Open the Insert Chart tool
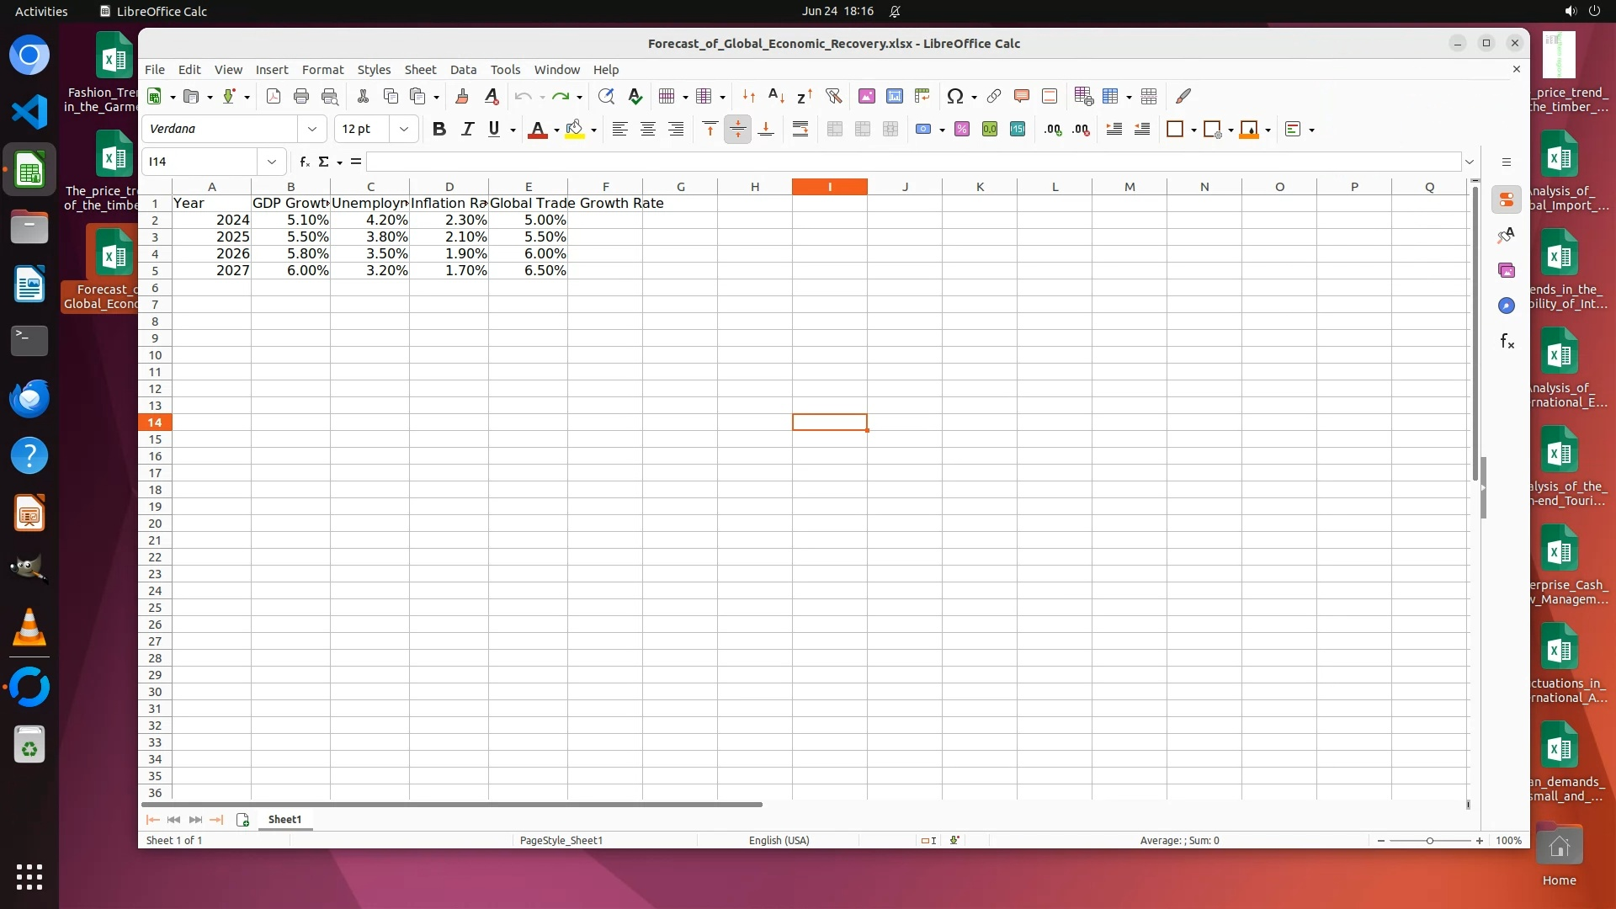This screenshot has width=1616, height=909. [x=895, y=97]
